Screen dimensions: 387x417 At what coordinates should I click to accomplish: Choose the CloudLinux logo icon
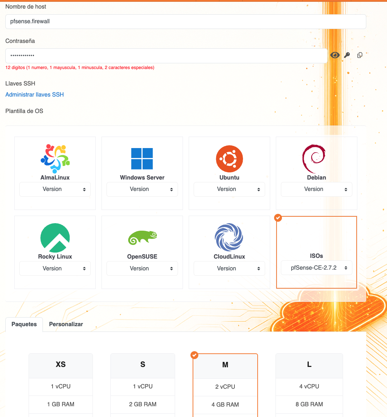click(x=229, y=237)
